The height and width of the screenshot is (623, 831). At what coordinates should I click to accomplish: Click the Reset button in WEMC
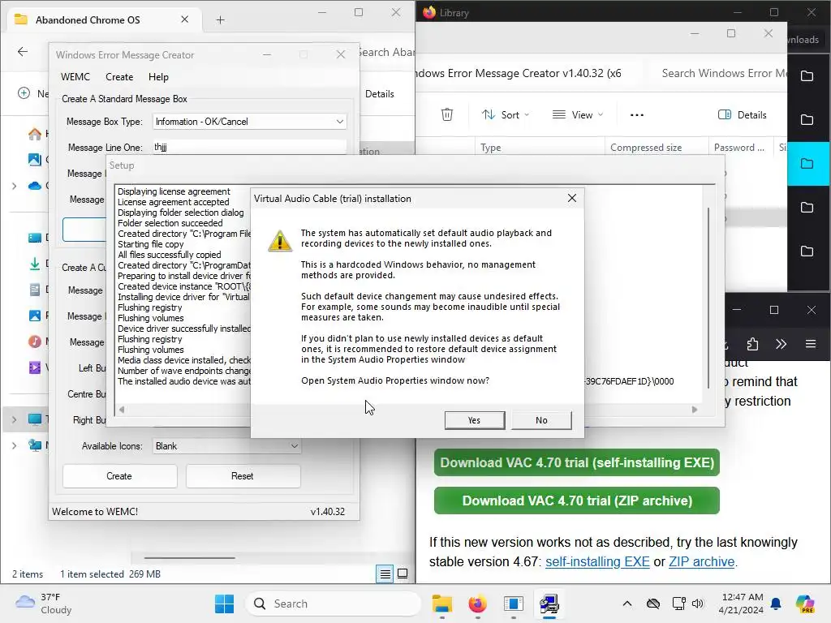[243, 475]
